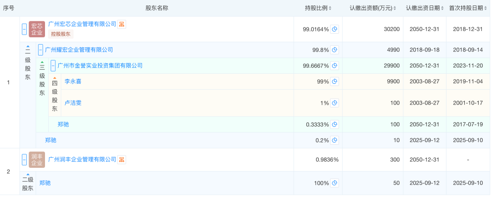
Task: Open pie chart for 李永喜's 99% share
Action: click(x=335, y=81)
